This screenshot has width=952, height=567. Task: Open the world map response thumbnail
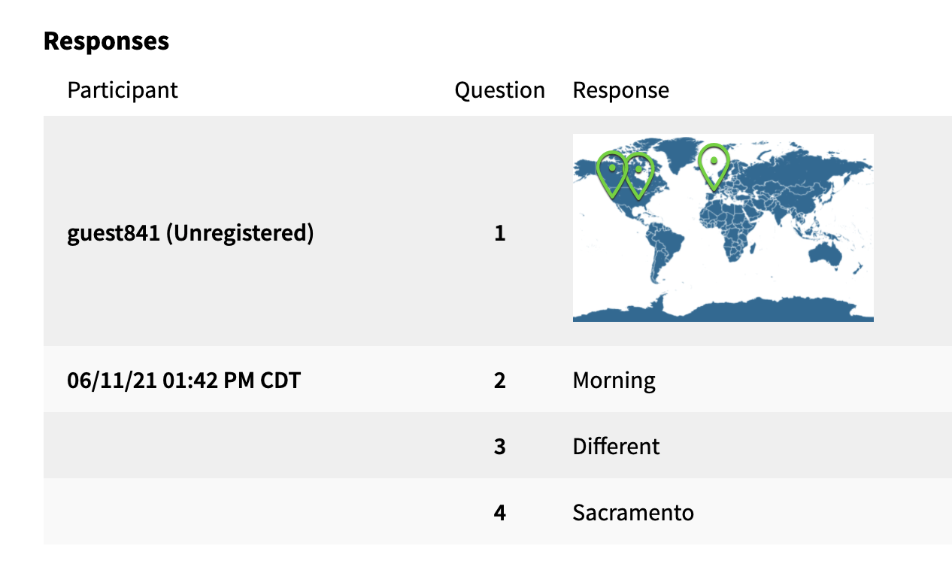(723, 228)
